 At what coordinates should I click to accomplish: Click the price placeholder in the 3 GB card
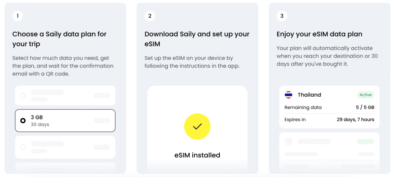click(102, 121)
